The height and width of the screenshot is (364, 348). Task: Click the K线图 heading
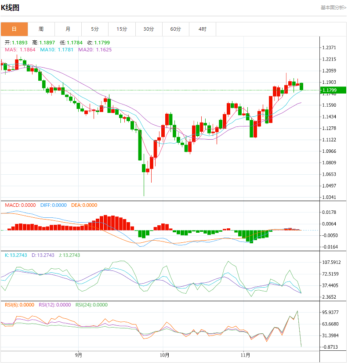click(x=10, y=7)
